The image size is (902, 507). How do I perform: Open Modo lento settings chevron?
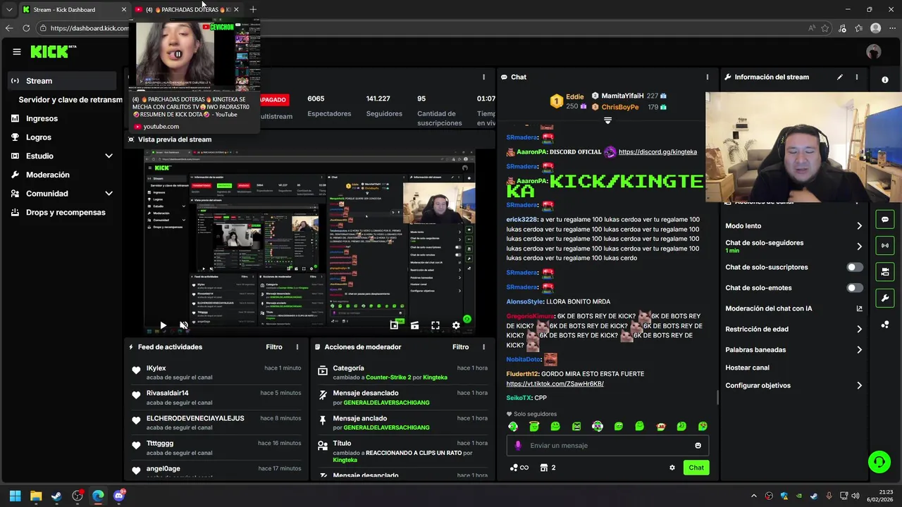859,226
